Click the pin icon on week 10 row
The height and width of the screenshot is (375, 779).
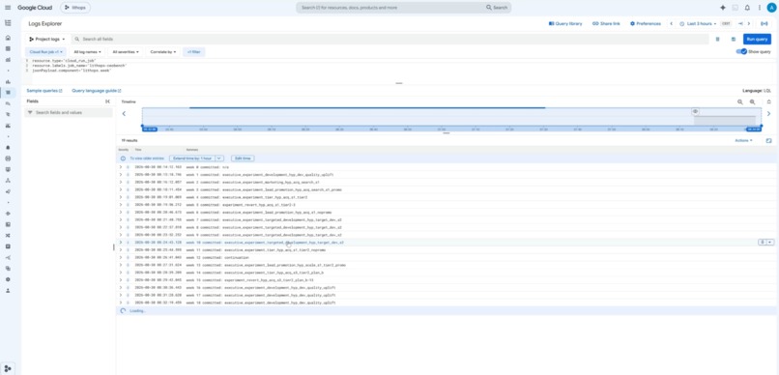pos(763,242)
